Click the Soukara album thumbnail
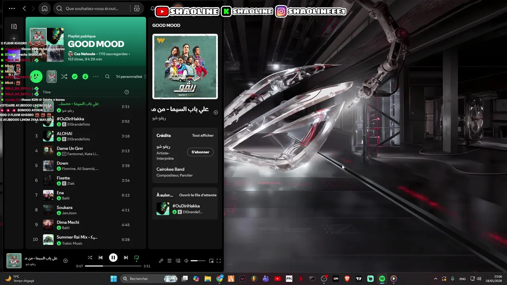This screenshot has width=507, height=285. click(x=48, y=210)
